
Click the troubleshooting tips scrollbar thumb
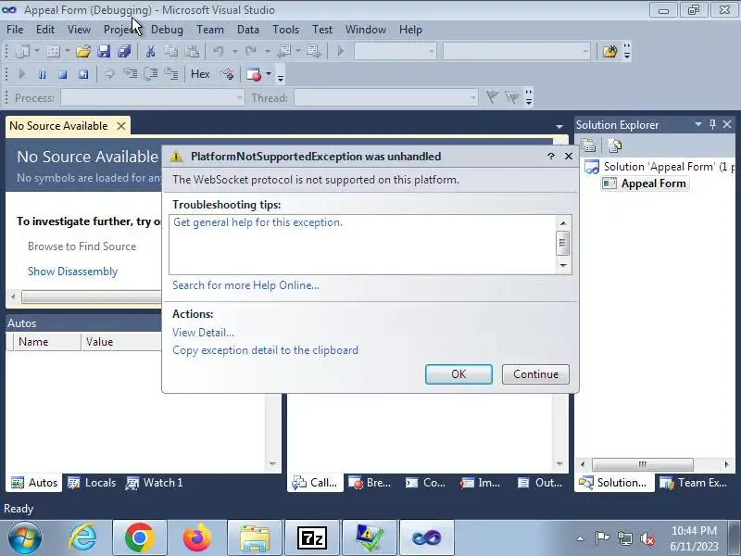(x=562, y=243)
